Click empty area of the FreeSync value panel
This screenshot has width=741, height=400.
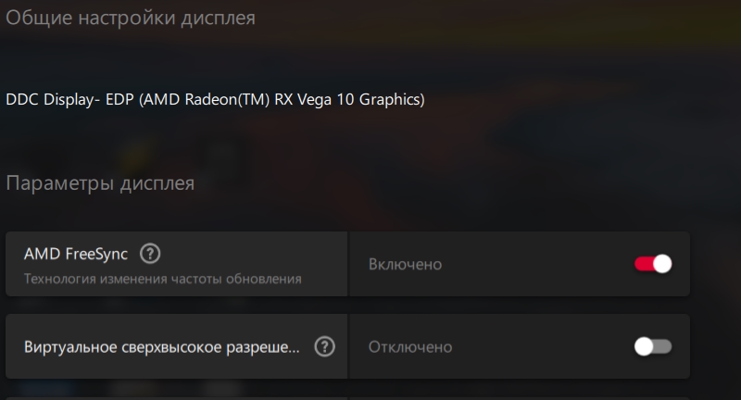[x=534, y=264]
